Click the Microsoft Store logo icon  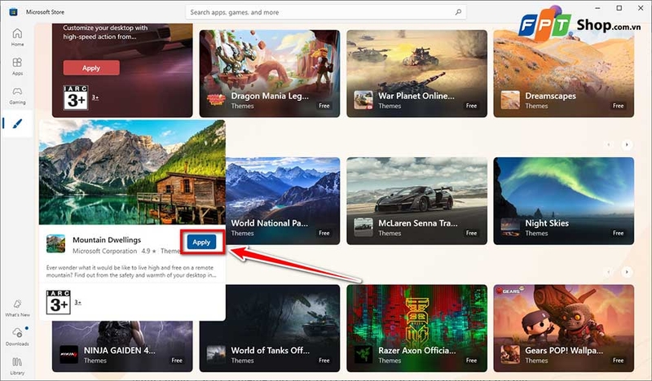[x=13, y=12]
